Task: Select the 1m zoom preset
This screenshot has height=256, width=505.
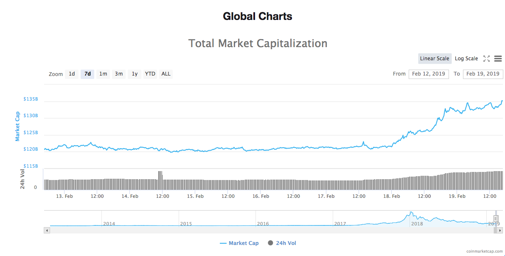Action: coord(103,73)
